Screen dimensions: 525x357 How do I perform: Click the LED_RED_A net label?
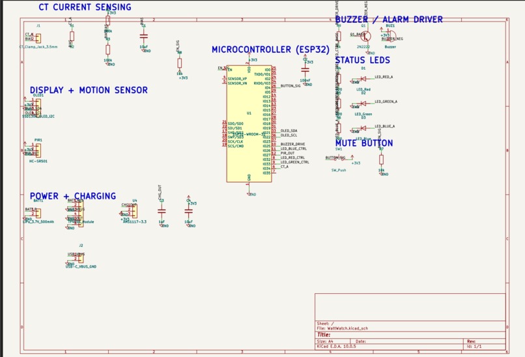(x=384, y=77)
